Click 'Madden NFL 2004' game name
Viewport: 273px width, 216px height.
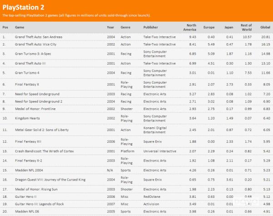click(x=29, y=170)
